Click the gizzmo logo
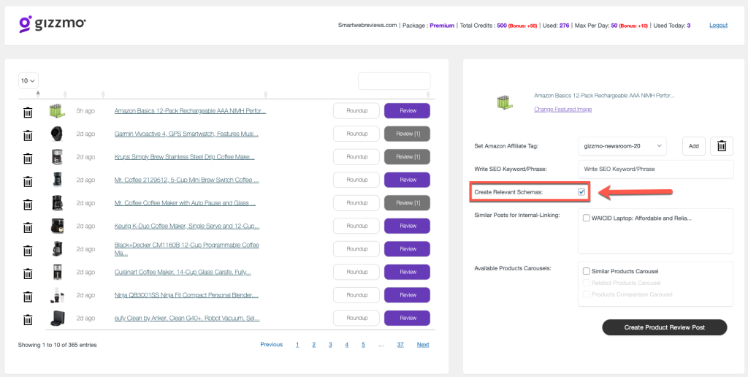The image size is (748, 377). (53, 24)
